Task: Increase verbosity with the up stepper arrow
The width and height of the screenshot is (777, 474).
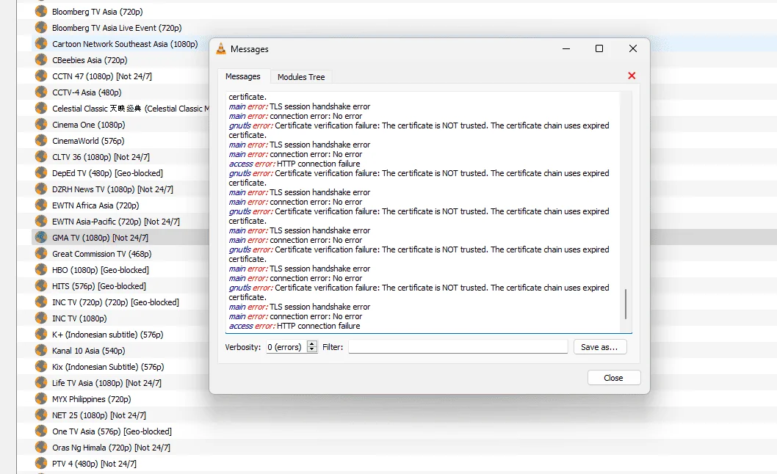Action: tap(311, 343)
